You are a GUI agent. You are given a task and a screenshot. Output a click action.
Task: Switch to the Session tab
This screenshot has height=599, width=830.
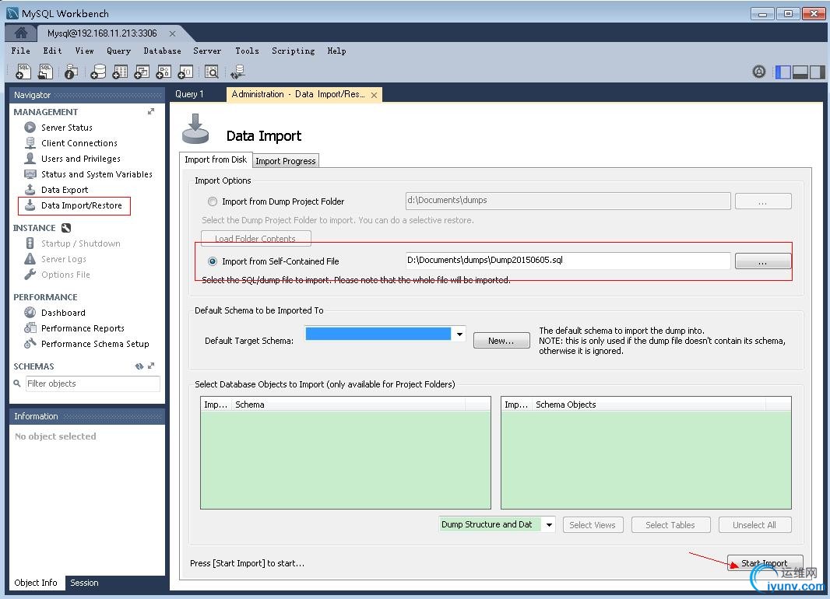tap(85, 583)
